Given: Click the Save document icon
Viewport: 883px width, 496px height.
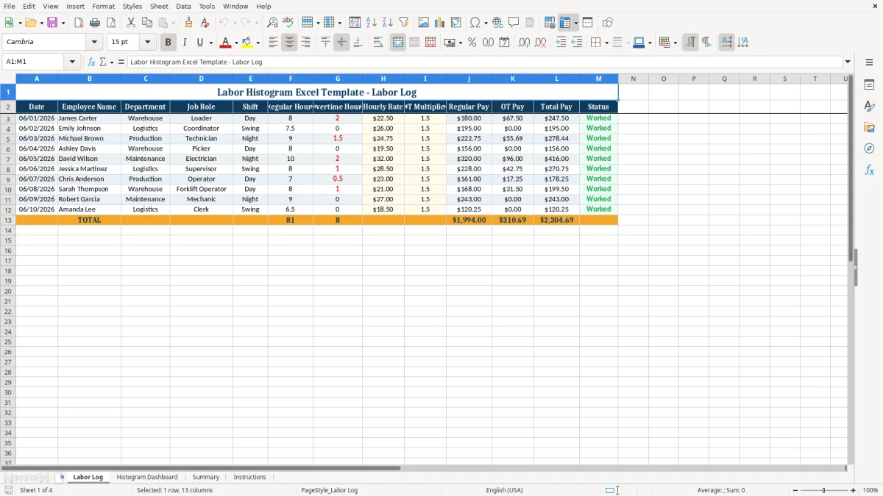Looking at the screenshot, I should (x=52, y=23).
